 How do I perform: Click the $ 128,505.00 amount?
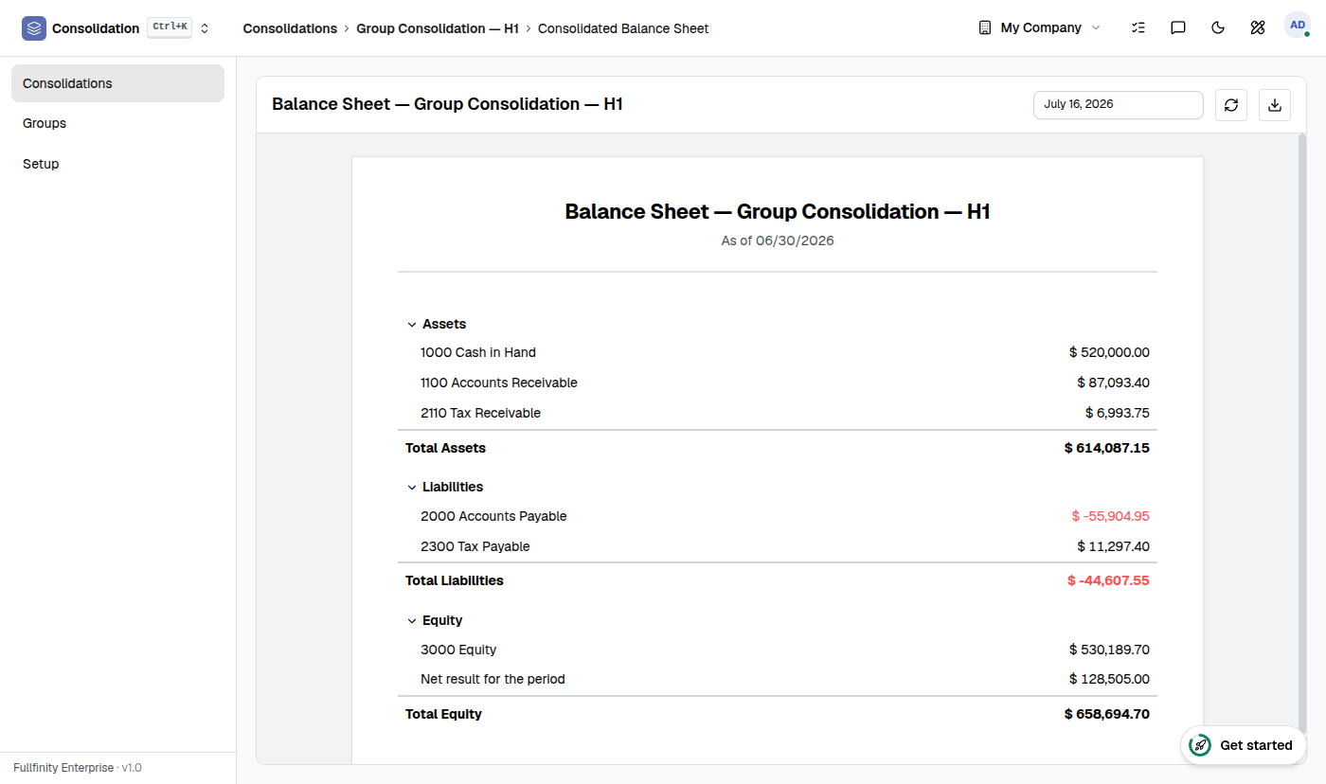tap(1109, 679)
